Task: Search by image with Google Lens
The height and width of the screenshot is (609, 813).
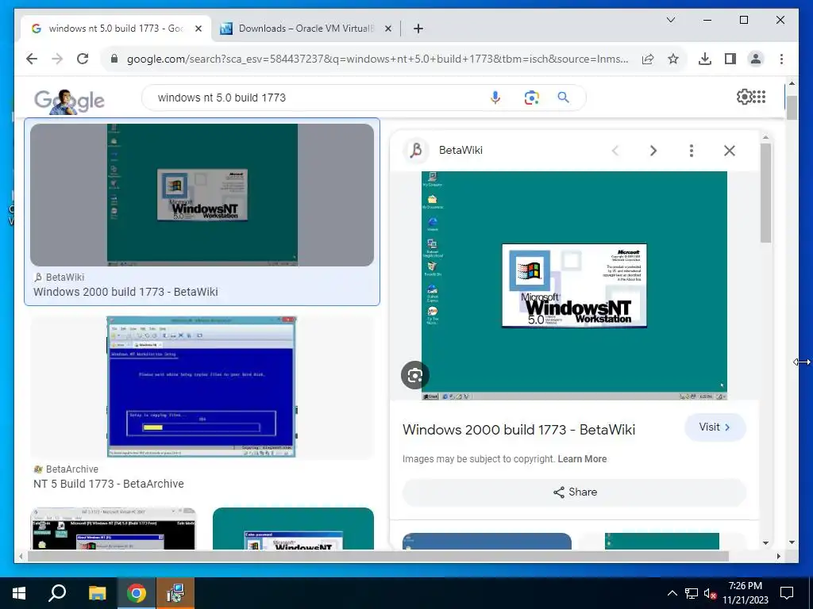Action: [531, 98]
